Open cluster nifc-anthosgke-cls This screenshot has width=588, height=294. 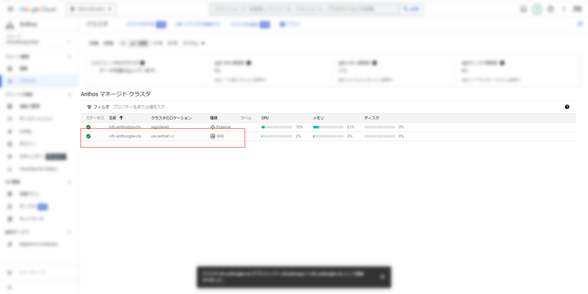click(x=125, y=136)
